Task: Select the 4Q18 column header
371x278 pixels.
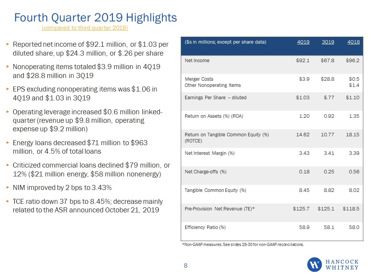Action: click(354, 42)
